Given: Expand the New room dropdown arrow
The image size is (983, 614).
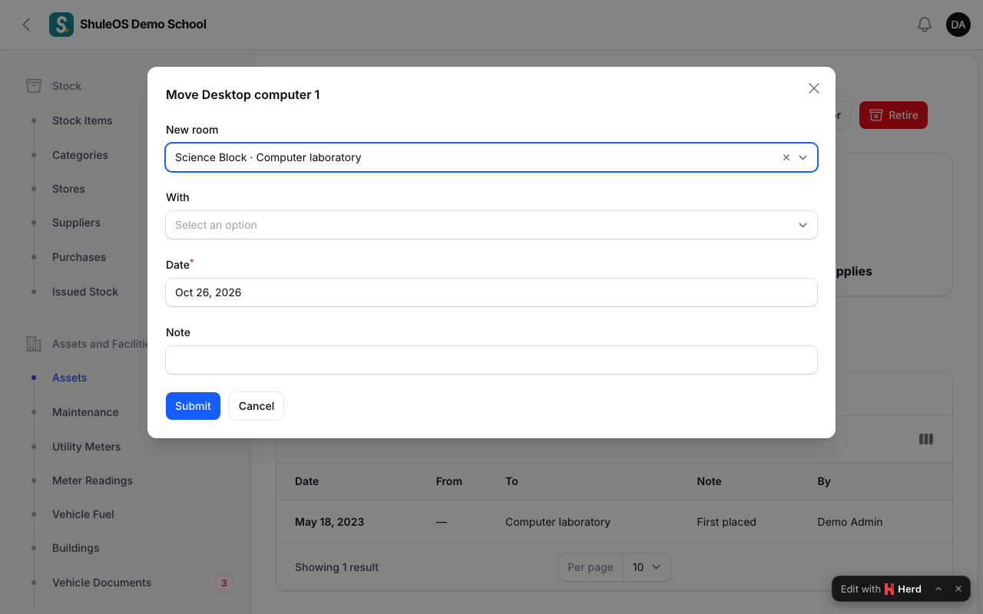Looking at the screenshot, I should (803, 157).
